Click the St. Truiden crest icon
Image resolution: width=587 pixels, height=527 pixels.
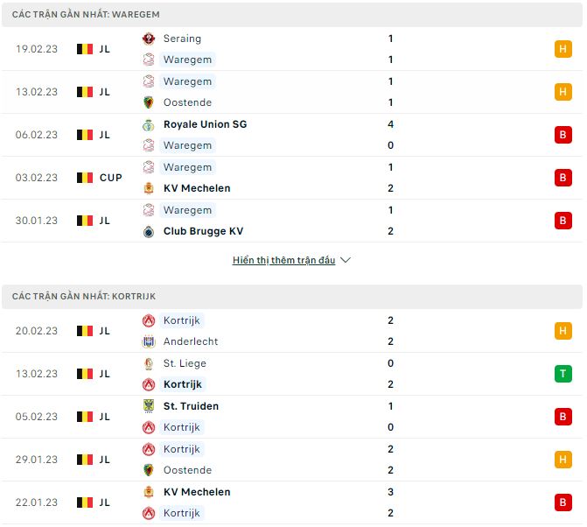click(x=148, y=406)
